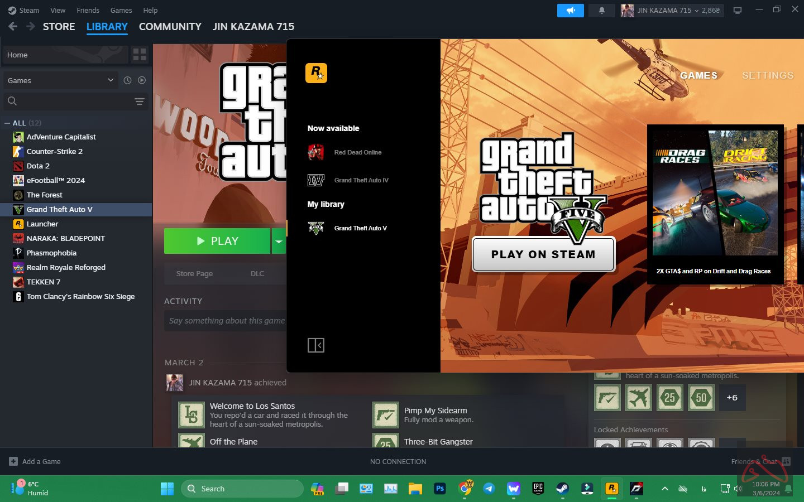Viewport: 804px width, 502px height.
Task: Open the Epic Games Launcher from taskbar
Action: point(538,489)
